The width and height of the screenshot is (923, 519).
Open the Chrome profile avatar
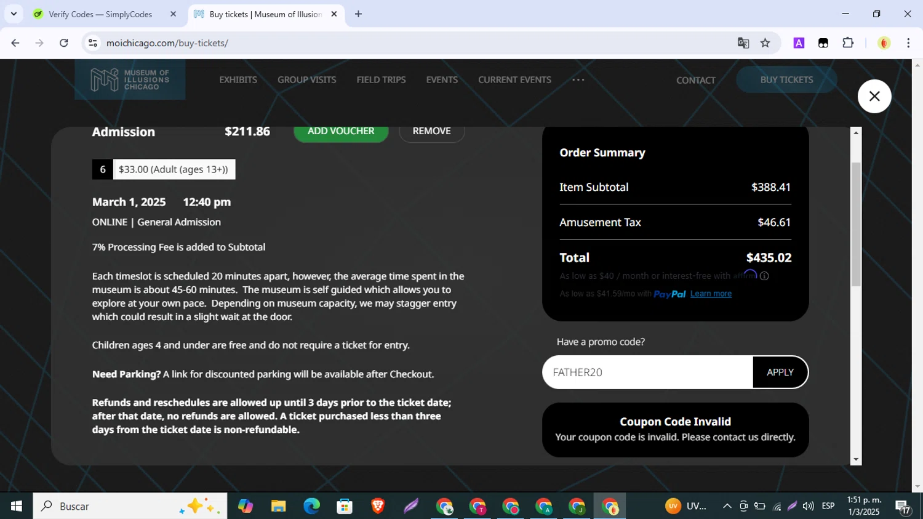coord(884,43)
